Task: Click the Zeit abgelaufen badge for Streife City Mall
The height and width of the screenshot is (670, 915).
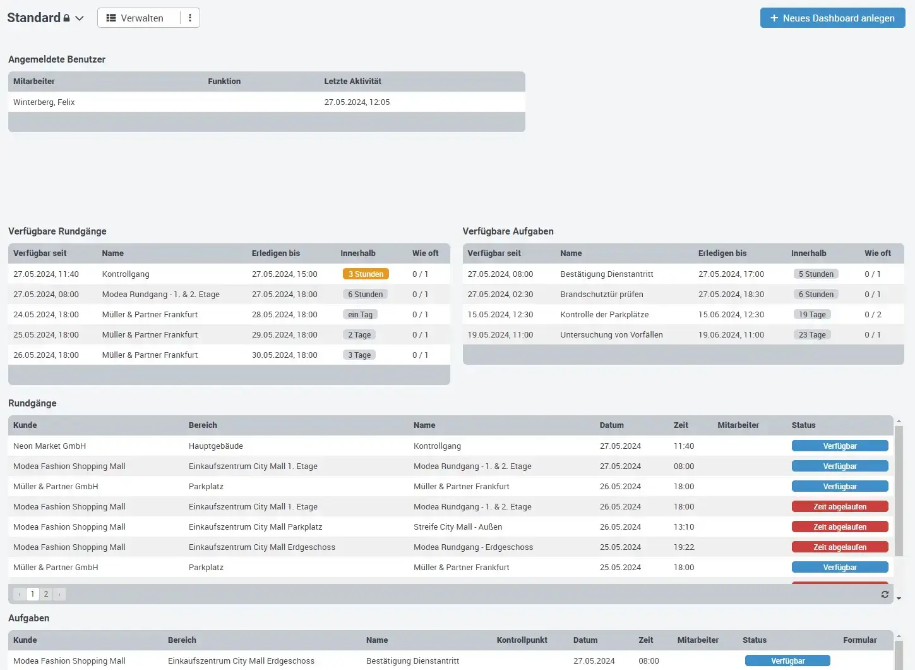Action: coord(840,527)
